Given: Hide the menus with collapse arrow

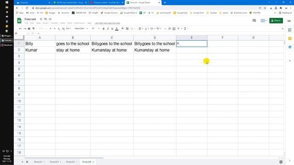Looking at the screenshot, I should coord(283,28).
